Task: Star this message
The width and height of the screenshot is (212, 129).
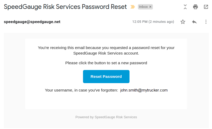Action: (x=183, y=22)
